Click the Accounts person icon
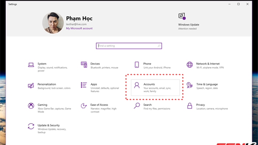Viewport: 258px width, 145px height. 137,85
